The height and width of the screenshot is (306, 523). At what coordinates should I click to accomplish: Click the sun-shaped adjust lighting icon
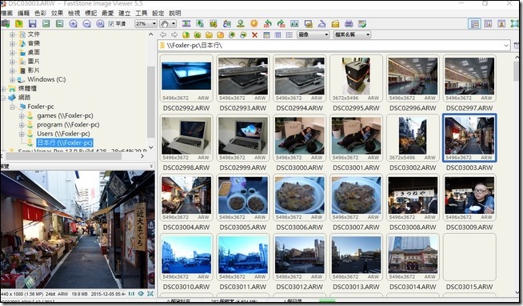[x=254, y=24]
